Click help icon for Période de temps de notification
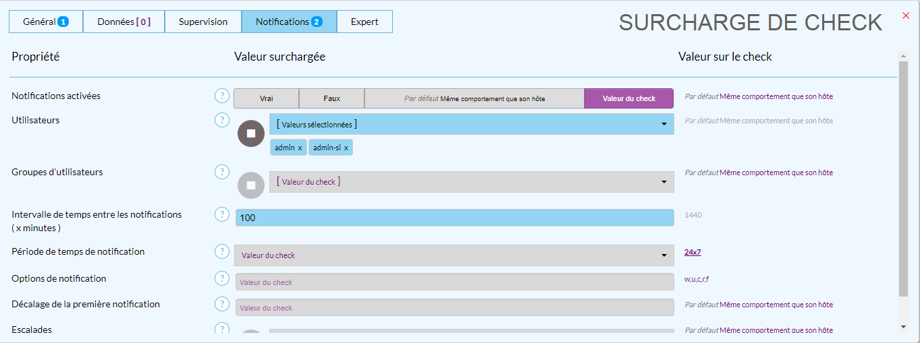Screen dimensions: 920x343 point(222,251)
